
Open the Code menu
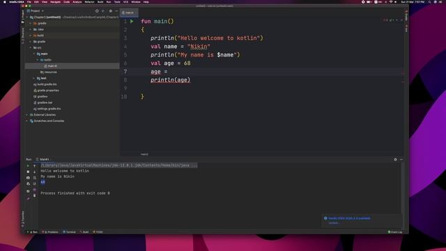[x=67, y=2]
